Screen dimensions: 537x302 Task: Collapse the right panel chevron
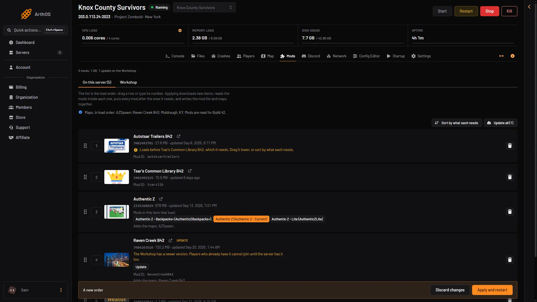(529, 7)
